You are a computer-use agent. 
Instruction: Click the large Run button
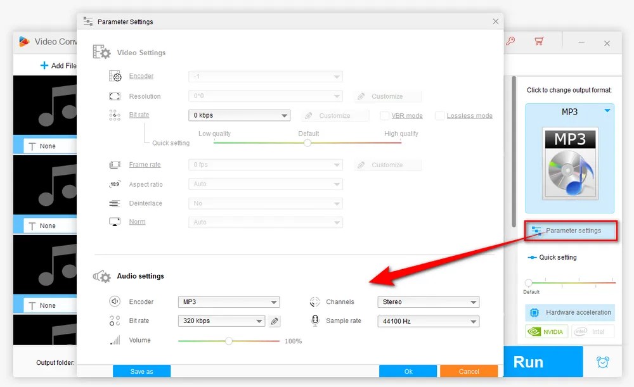[543, 362]
